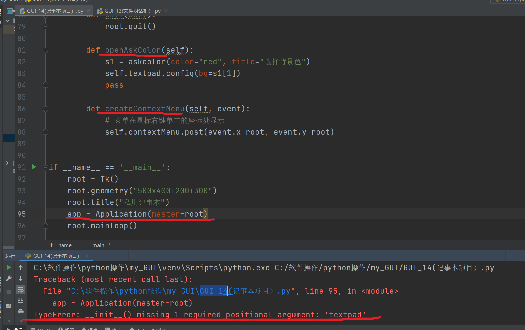Click console line app = Application(master=root)

(122, 303)
